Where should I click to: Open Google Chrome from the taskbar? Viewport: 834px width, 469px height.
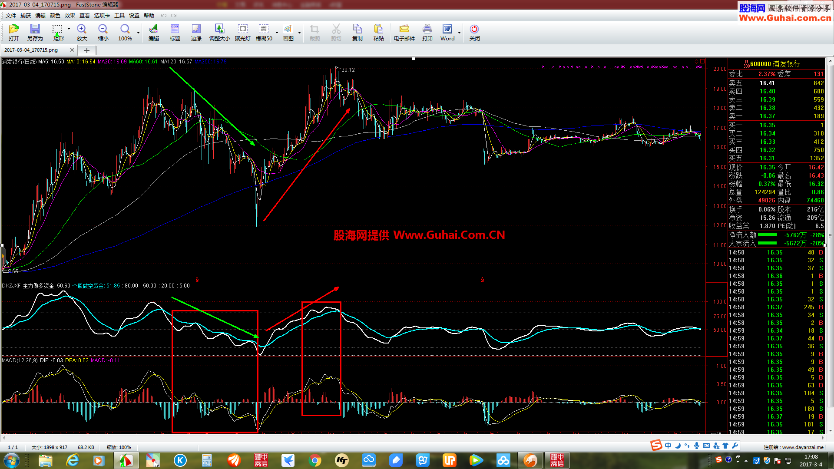click(x=315, y=460)
